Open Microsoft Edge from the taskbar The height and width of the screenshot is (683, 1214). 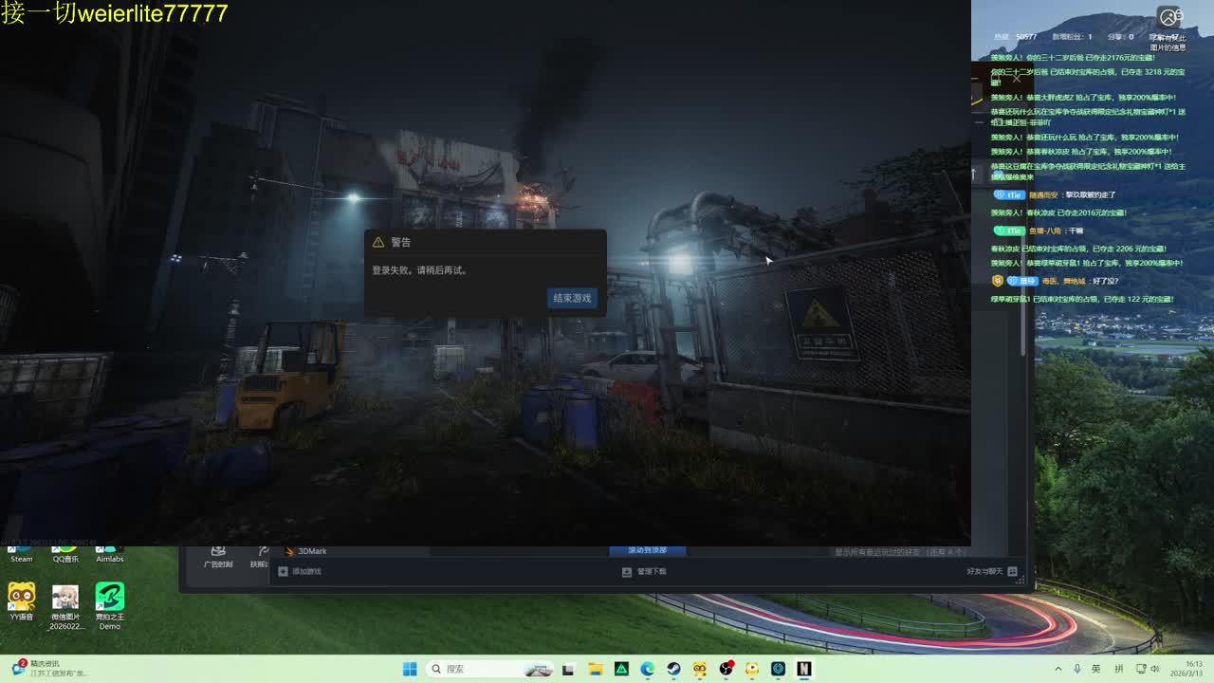pyautogui.click(x=647, y=669)
